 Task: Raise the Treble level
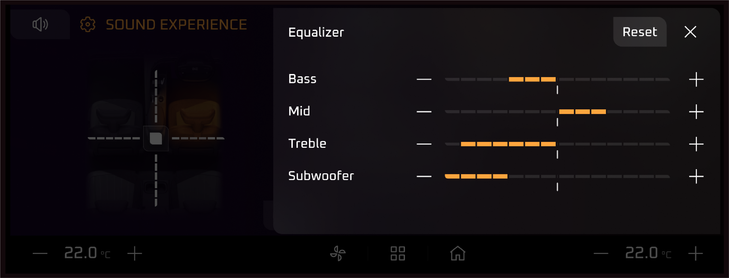[x=696, y=144]
